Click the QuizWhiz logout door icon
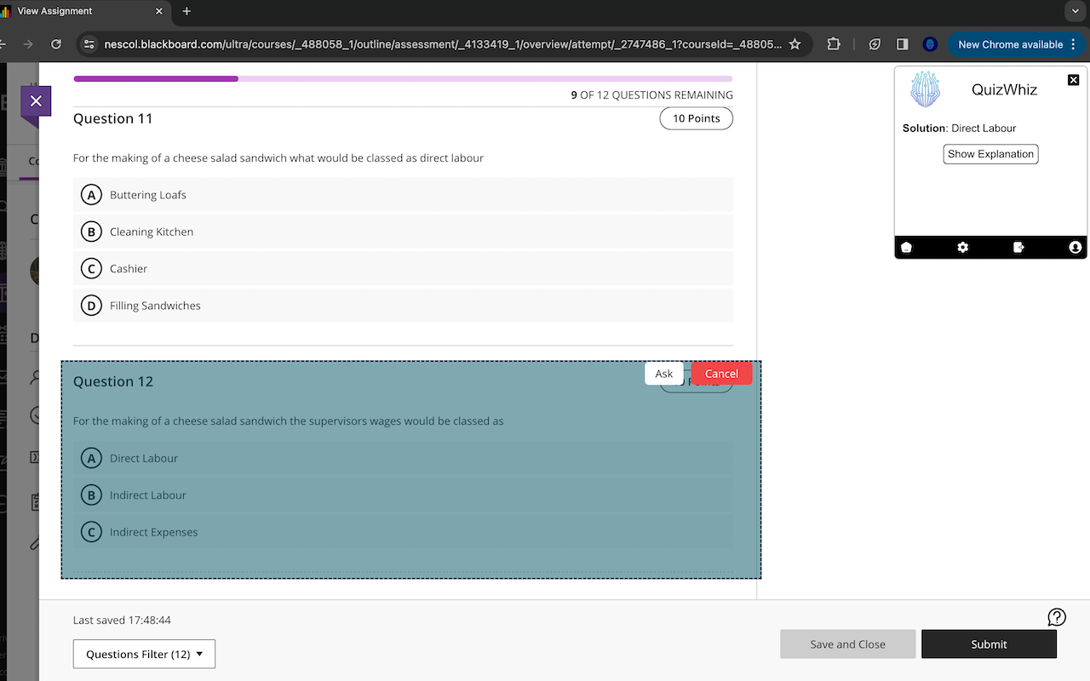This screenshot has height=681, width=1090. point(1018,248)
